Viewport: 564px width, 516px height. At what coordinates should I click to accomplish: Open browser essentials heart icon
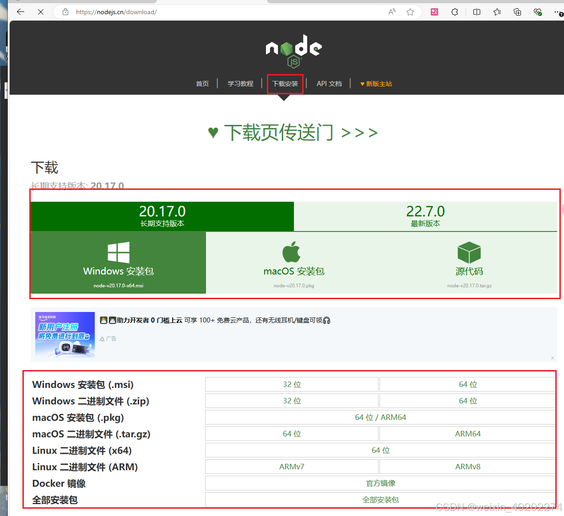click(x=538, y=12)
